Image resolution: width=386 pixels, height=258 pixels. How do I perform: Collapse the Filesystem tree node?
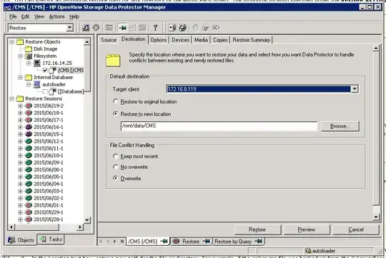pos(20,56)
